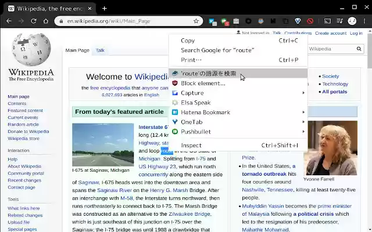Open the Random article link
This screenshot has height=232, width=372.
coord(23,125)
